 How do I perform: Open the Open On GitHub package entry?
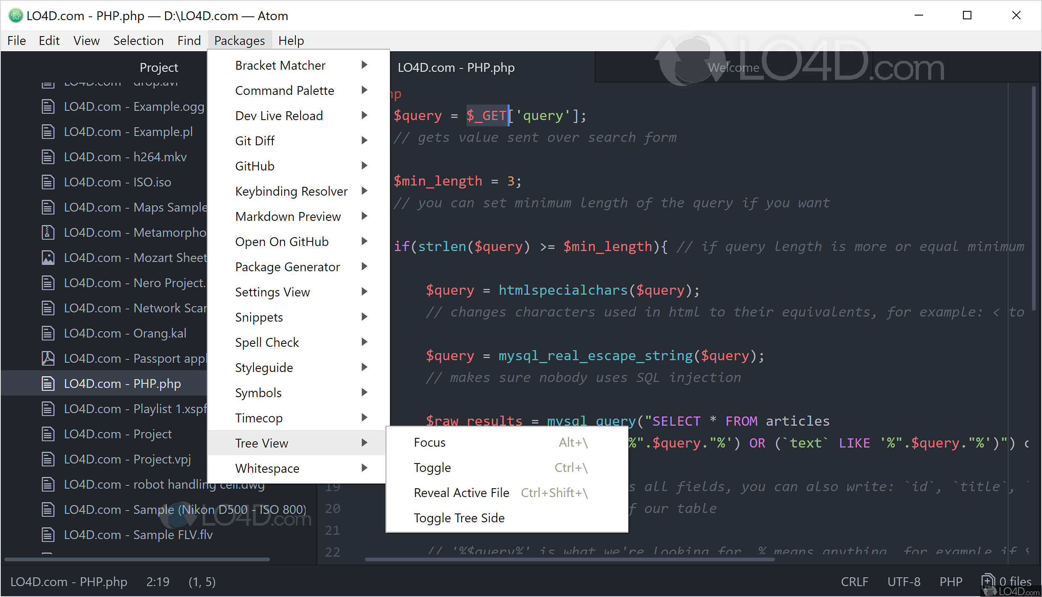click(298, 241)
